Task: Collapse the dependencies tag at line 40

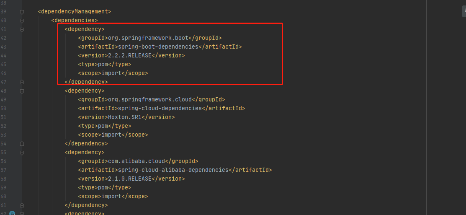Action: tap(22, 21)
